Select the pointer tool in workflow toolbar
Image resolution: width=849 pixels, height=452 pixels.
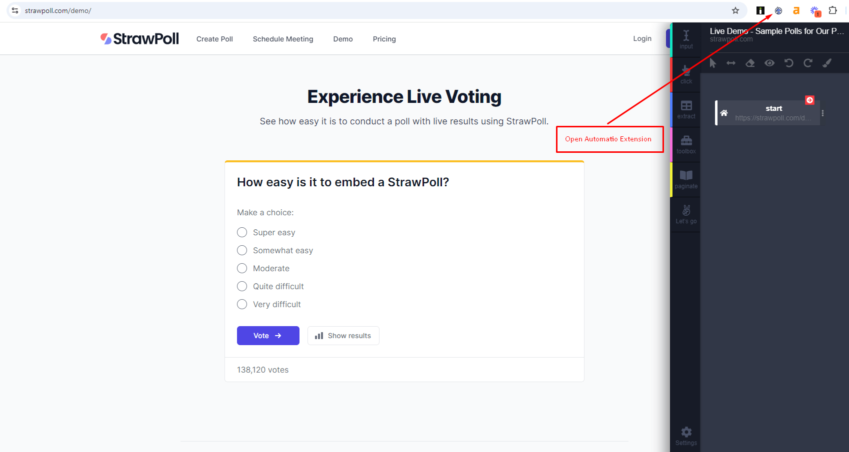coord(712,63)
